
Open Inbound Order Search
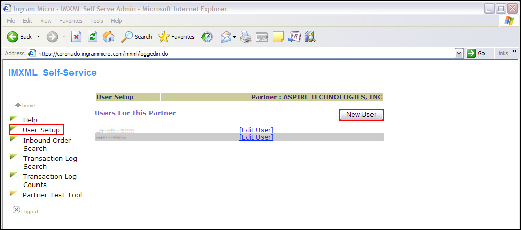(47, 144)
